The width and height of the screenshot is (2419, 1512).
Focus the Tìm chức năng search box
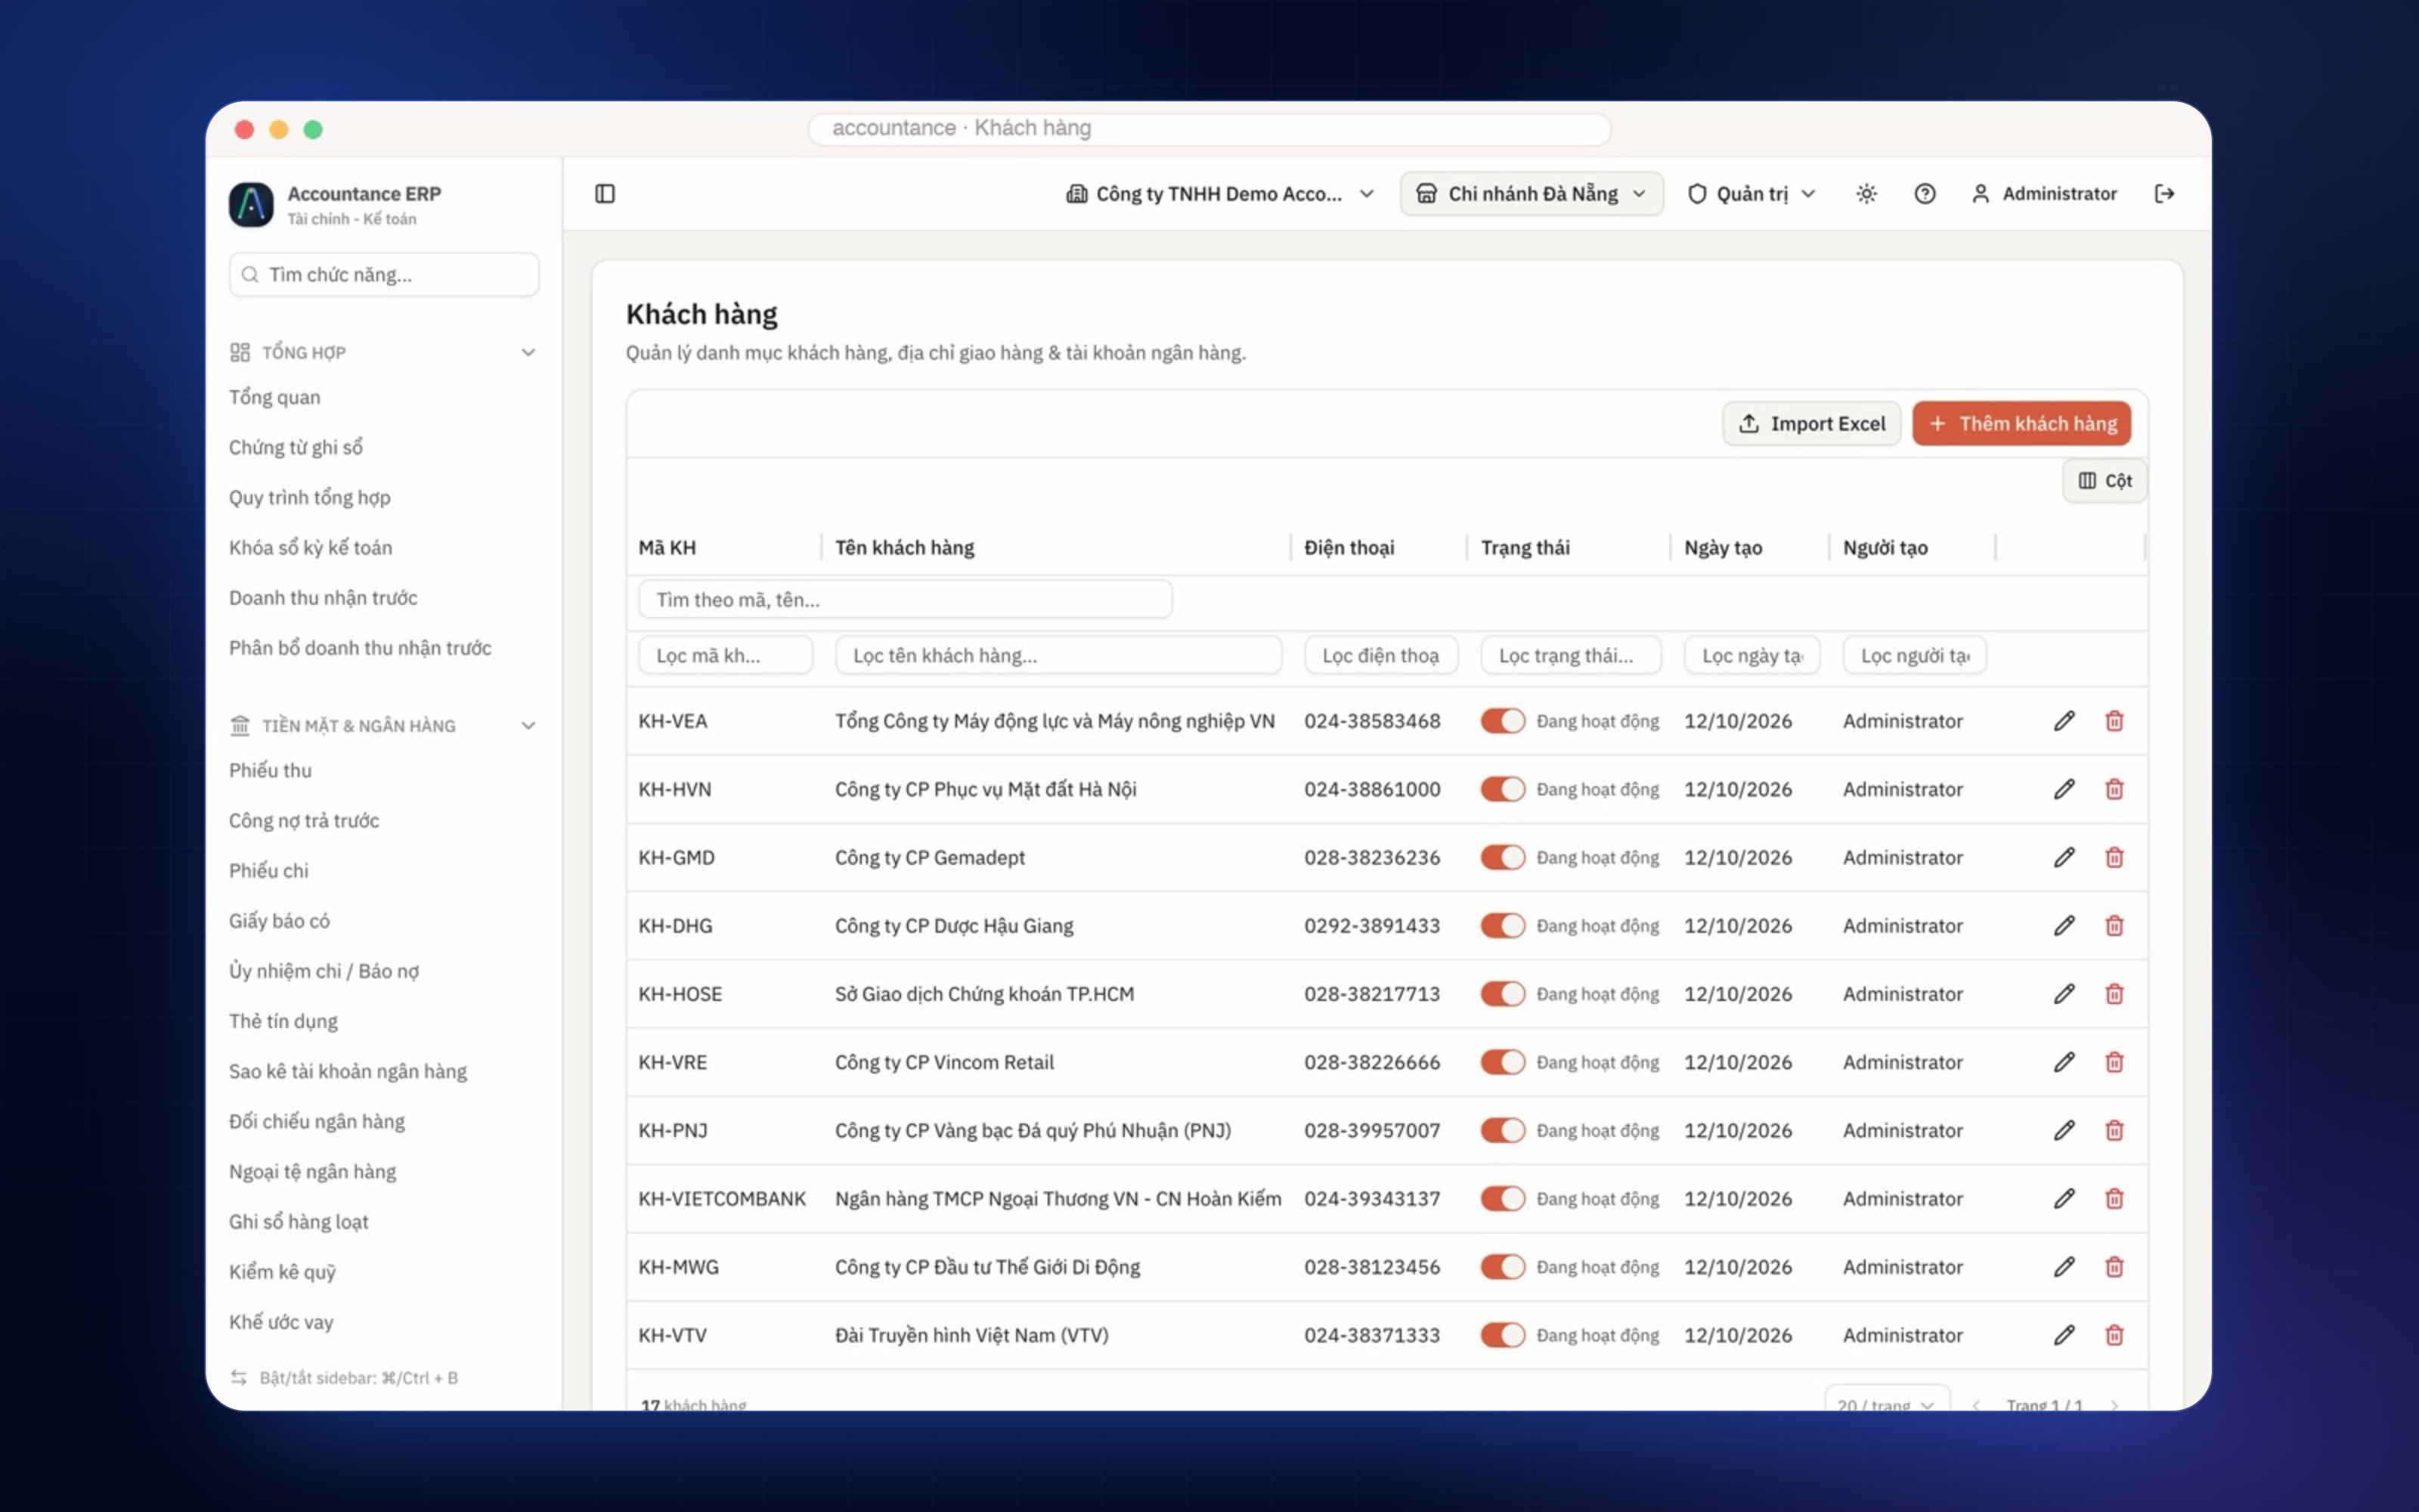pos(384,275)
